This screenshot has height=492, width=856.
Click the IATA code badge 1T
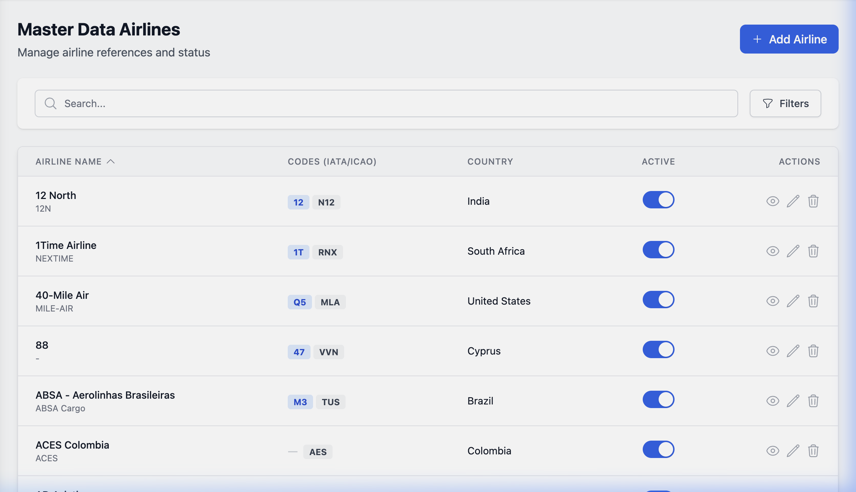(x=298, y=252)
